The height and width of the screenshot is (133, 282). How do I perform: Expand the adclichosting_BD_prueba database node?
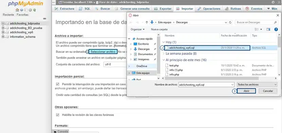point(3,28)
